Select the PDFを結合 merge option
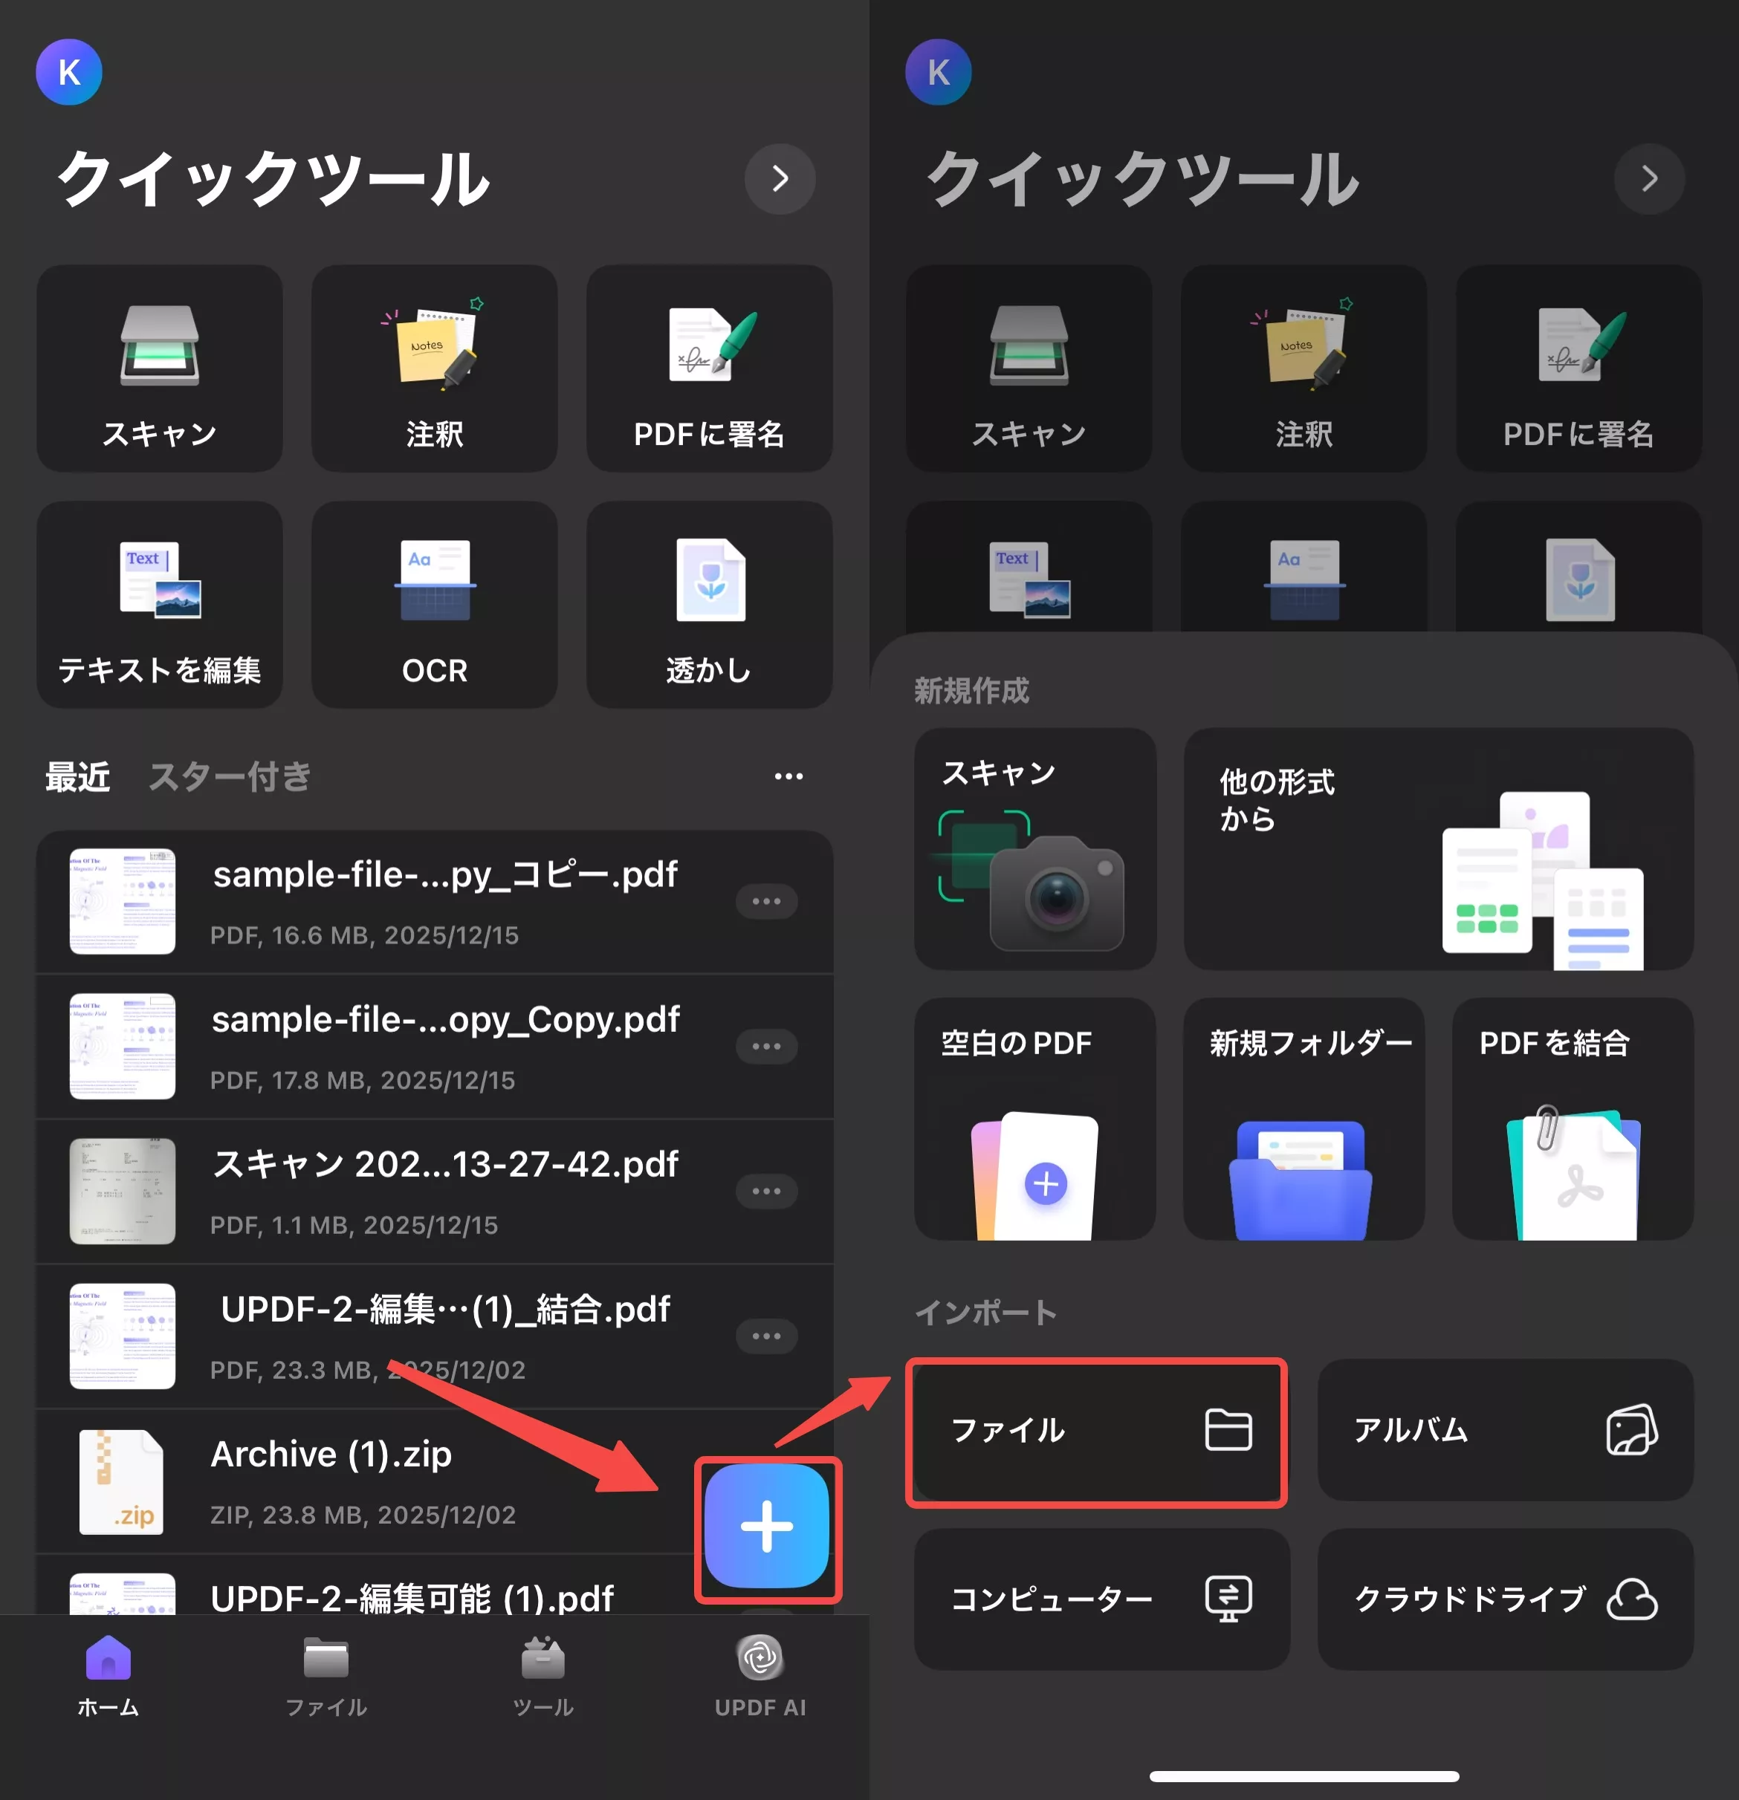The image size is (1739, 1800). pos(1573,1120)
